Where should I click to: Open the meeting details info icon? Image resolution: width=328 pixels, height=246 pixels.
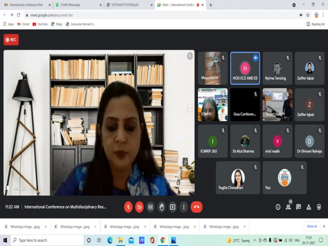click(278, 207)
